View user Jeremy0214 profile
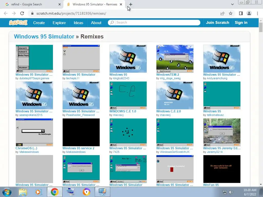The height and width of the screenshot is (197, 263). [x=214, y=152]
